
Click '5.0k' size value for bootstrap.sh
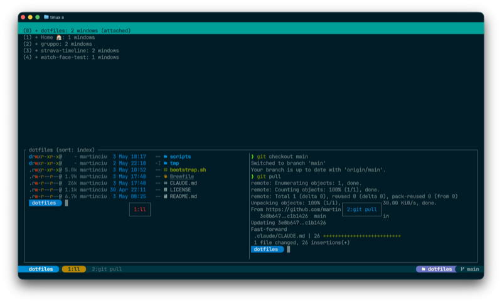pyautogui.click(x=70, y=170)
